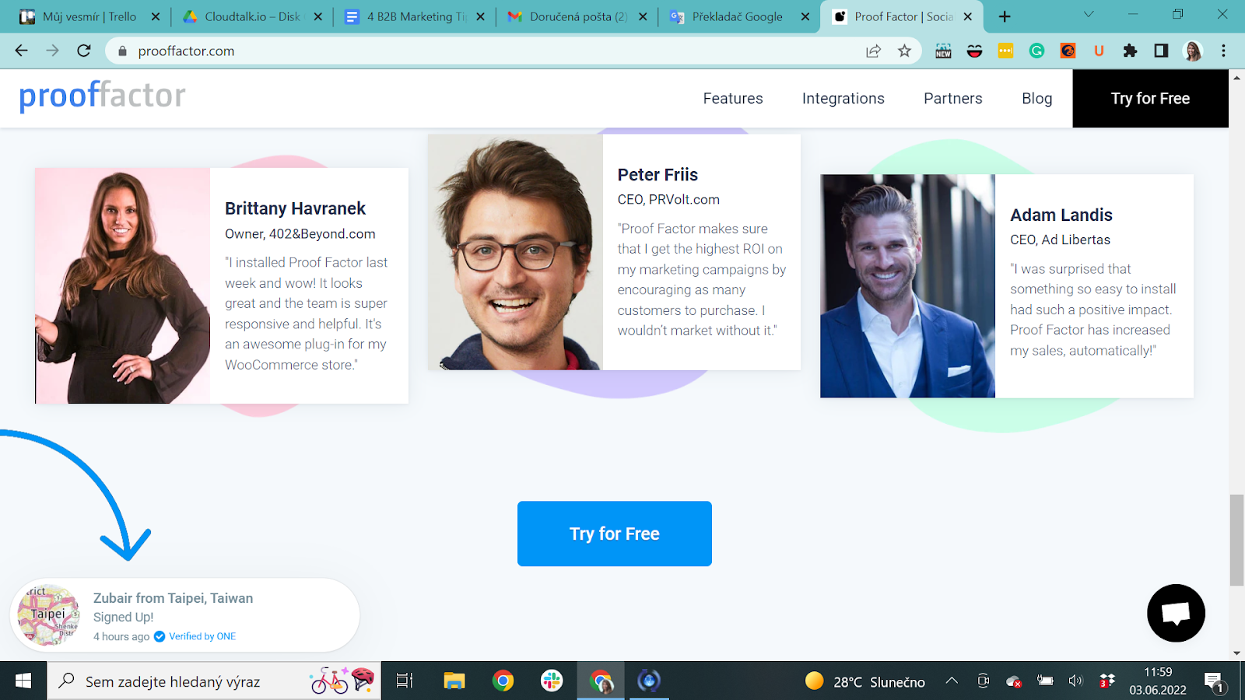Toggle the browser side panel icon

pos(1161,51)
